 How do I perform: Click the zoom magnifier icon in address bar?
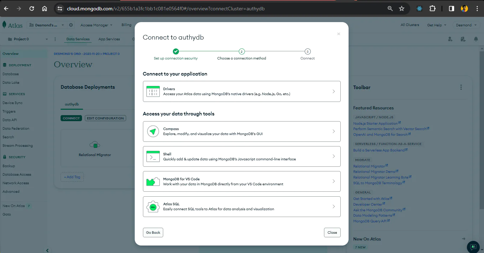point(390,9)
